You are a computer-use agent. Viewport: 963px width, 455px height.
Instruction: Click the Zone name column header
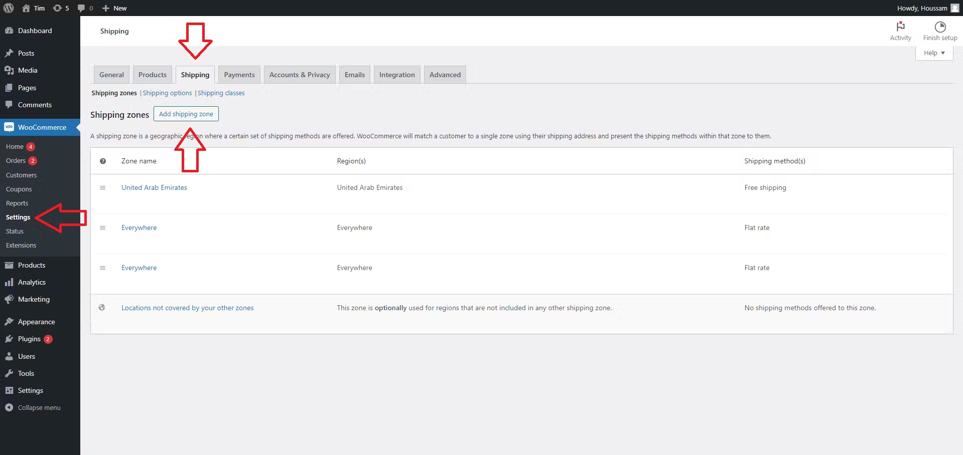(x=139, y=161)
